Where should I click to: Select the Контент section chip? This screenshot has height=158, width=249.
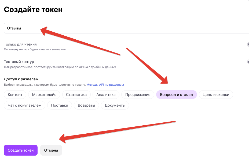pos(15,95)
